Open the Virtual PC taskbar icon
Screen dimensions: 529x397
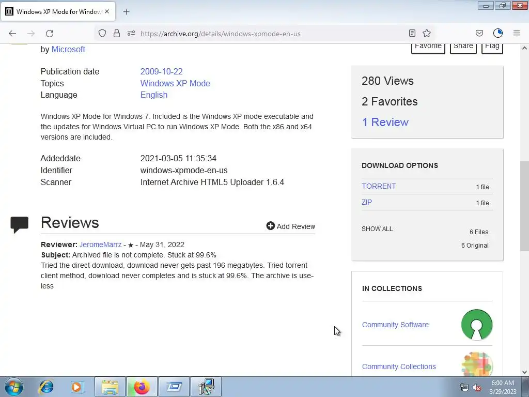pyautogui.click(x=174, y=387)
